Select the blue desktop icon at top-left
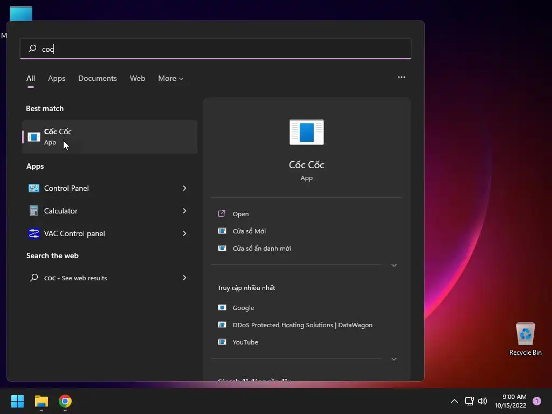This screenshot has height=414, width=552. click(x=21, y=13)
